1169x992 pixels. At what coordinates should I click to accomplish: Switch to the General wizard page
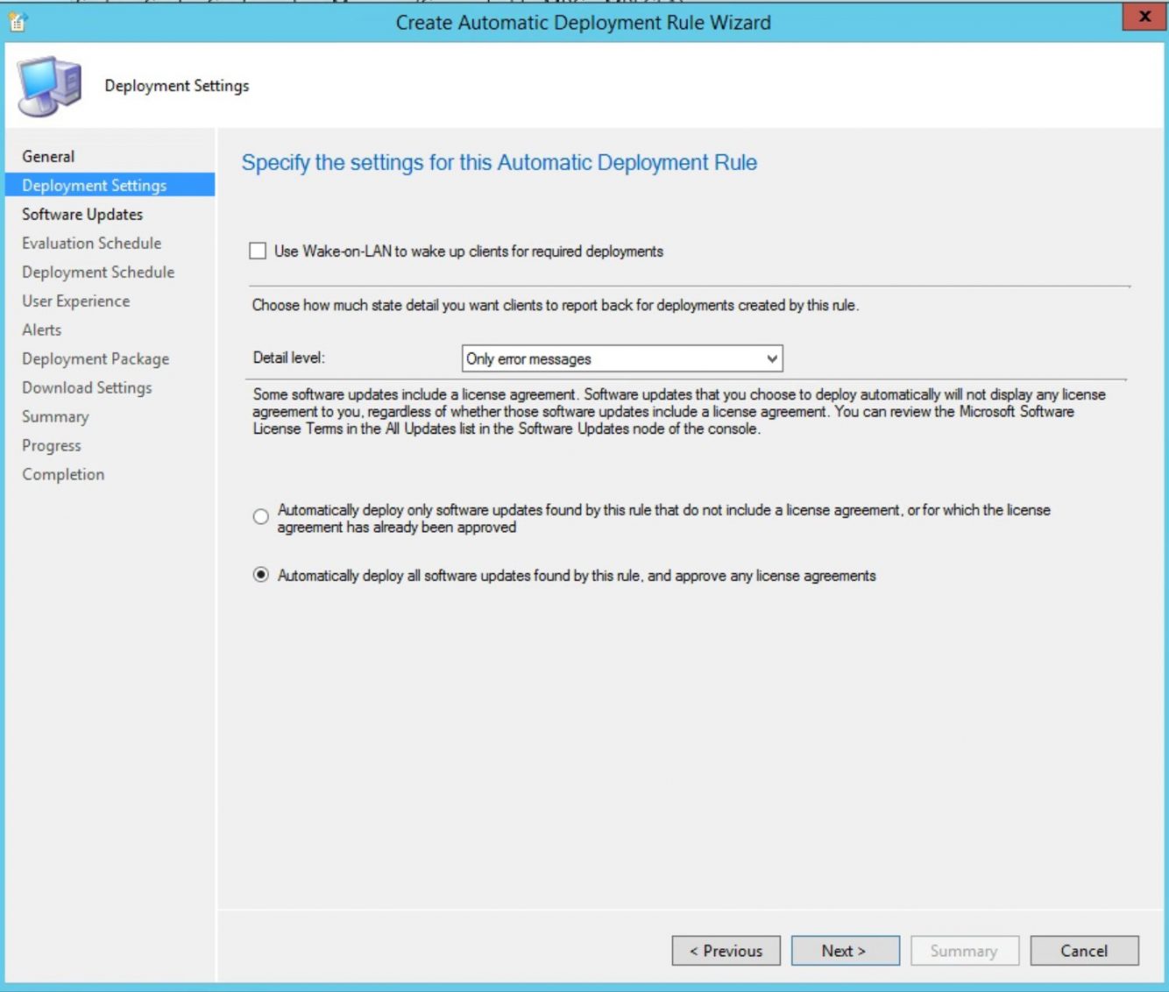[49, 156]
